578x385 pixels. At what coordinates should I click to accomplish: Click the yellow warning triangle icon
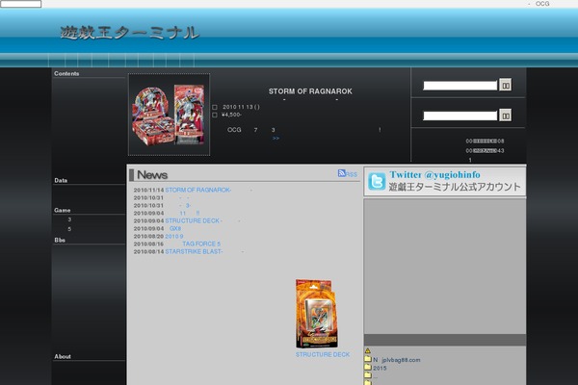coord(368,350)
